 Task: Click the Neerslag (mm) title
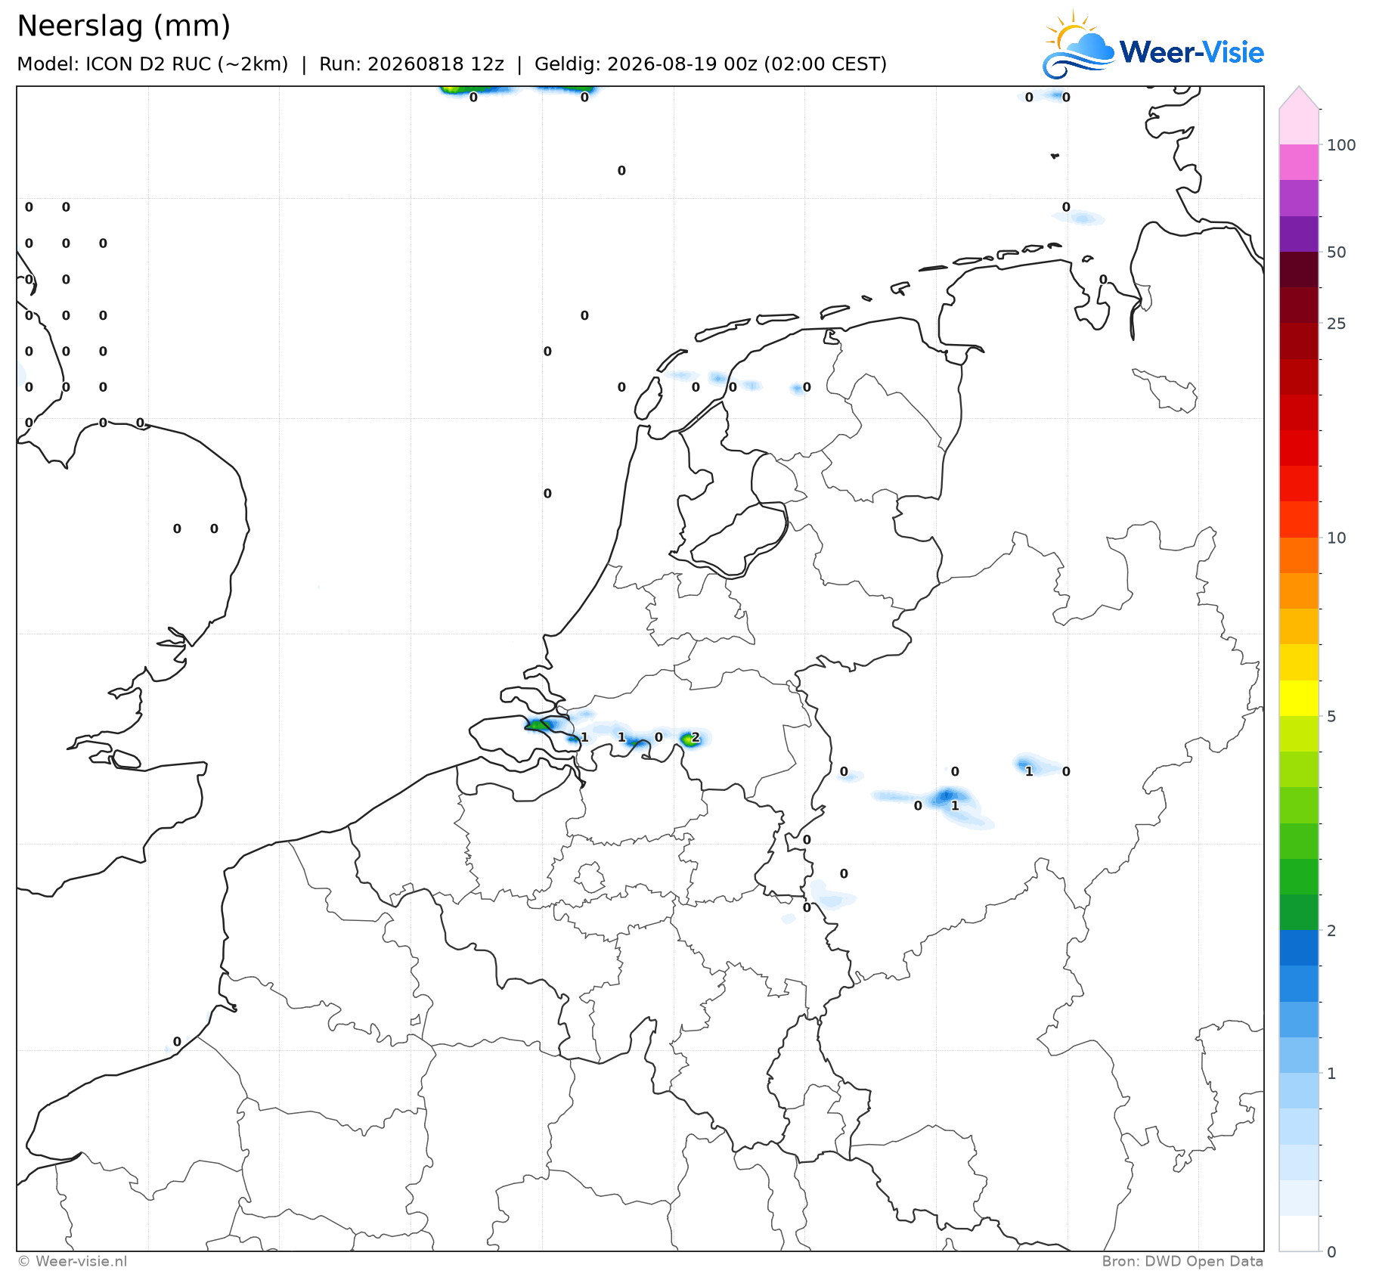(x=123, y=26)
